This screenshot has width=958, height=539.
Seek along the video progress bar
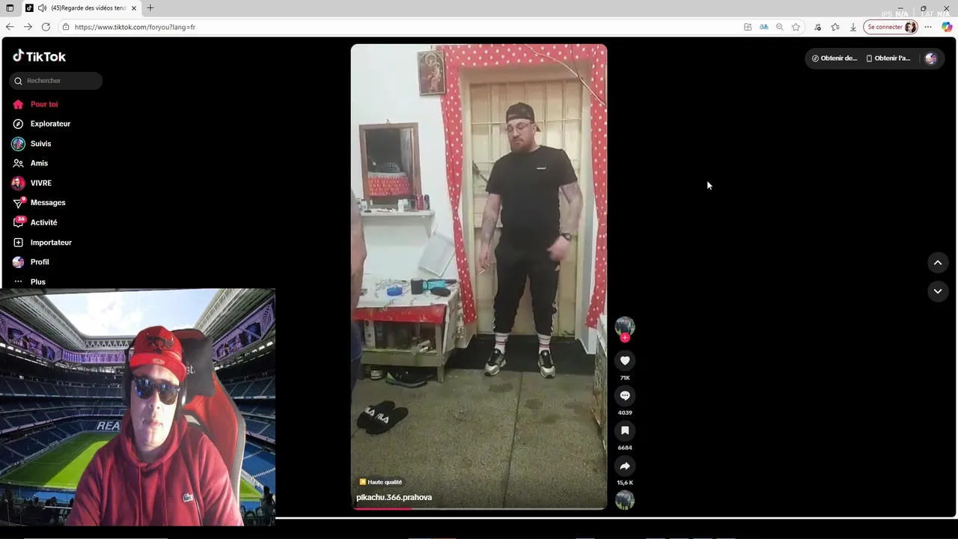point(479,508)
